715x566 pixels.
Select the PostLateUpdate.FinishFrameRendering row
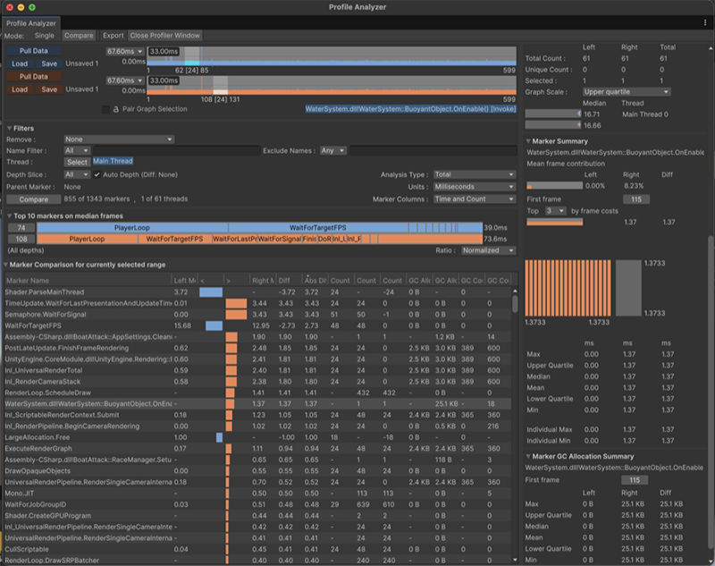click(x=258, y=348)
